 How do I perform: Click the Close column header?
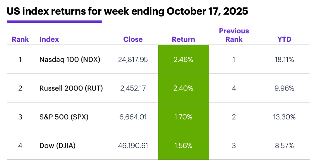[x=133, y=39]
